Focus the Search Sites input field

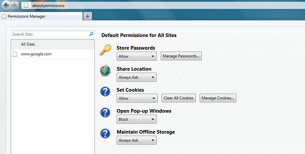coord(49,34)
